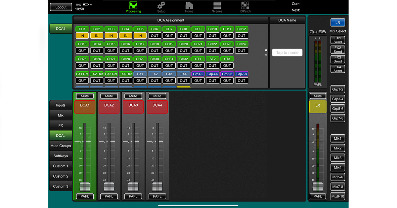
Task: Select FX1 Send mix
Action: coord(338,40)
